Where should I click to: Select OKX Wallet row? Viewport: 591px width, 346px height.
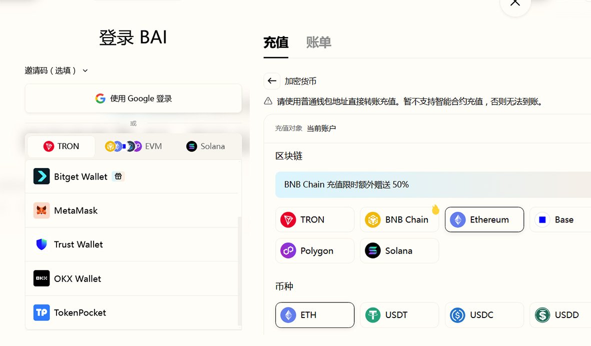(x=132, y=278)
